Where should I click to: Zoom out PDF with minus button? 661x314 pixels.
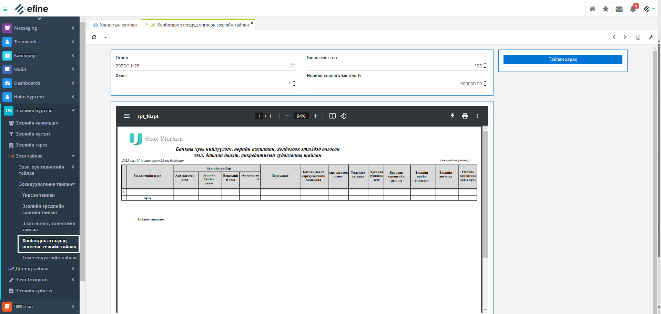(x=286, y=116)
